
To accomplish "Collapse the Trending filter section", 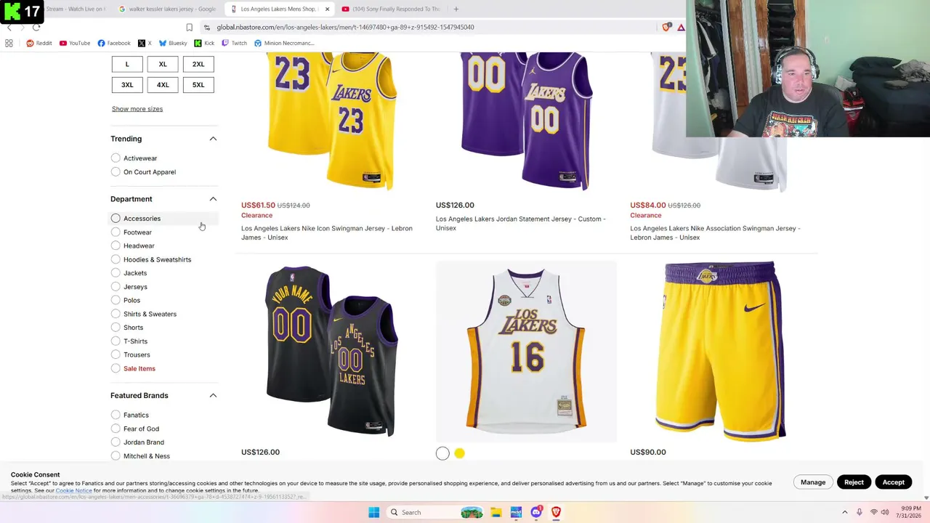I will pyautogui.click(x=213, y=139).
